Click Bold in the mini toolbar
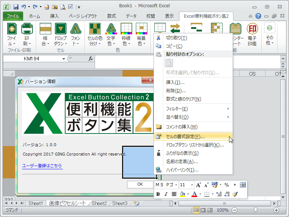289x217 pixels. (158, 194)
